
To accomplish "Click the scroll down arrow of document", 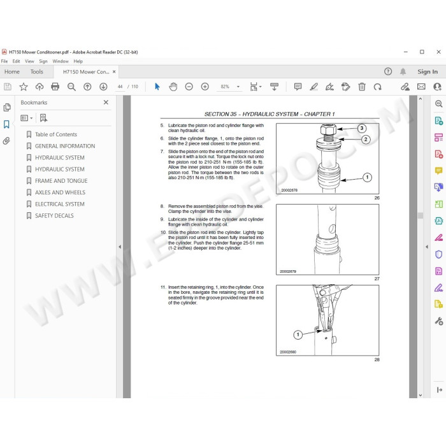I will pos(421,395).
